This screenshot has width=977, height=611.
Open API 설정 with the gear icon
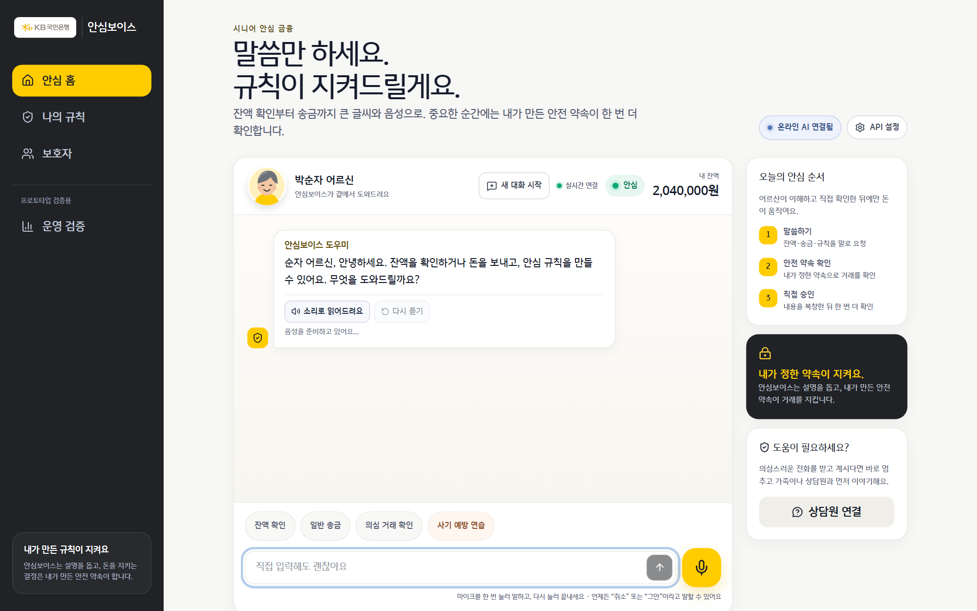877,127
